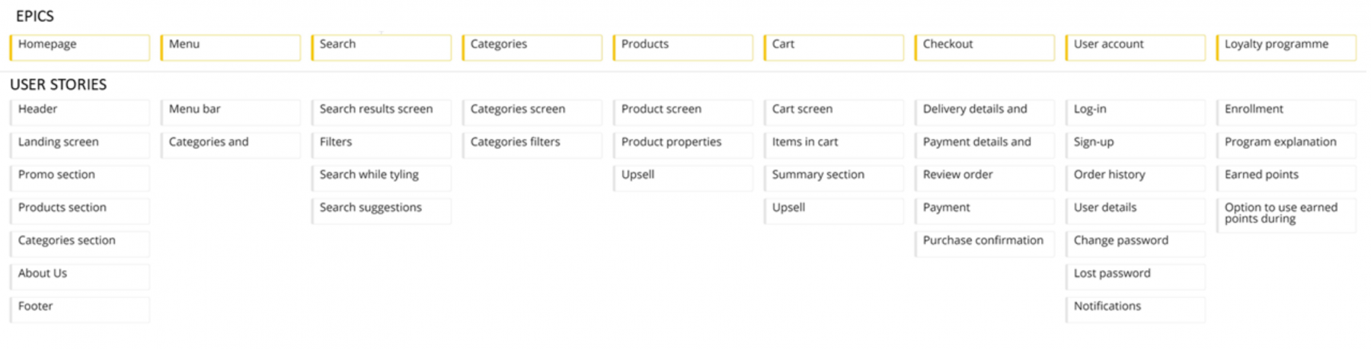Open the About Us story card
Image resolution: width=1371 pixels, height=349 pixels.
pos(79,275)
